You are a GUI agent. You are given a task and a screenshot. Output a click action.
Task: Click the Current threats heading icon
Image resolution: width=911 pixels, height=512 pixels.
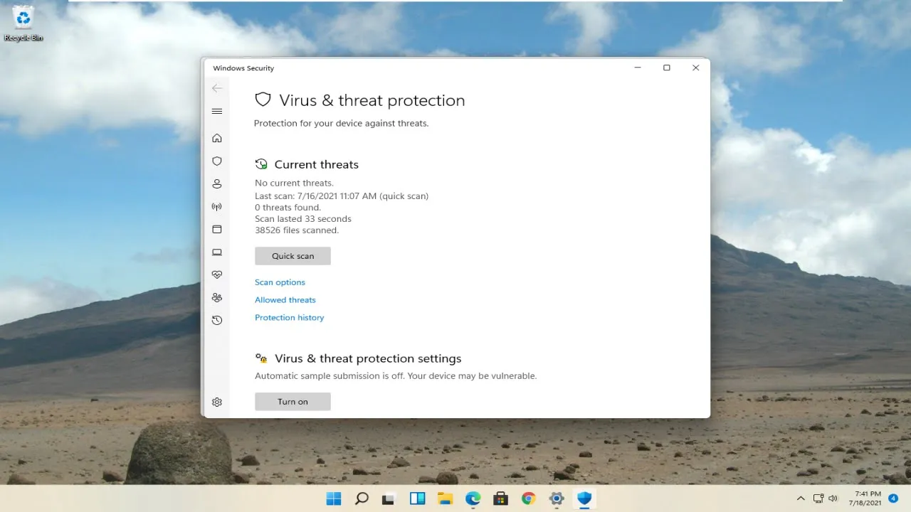(x=261, y=164)
